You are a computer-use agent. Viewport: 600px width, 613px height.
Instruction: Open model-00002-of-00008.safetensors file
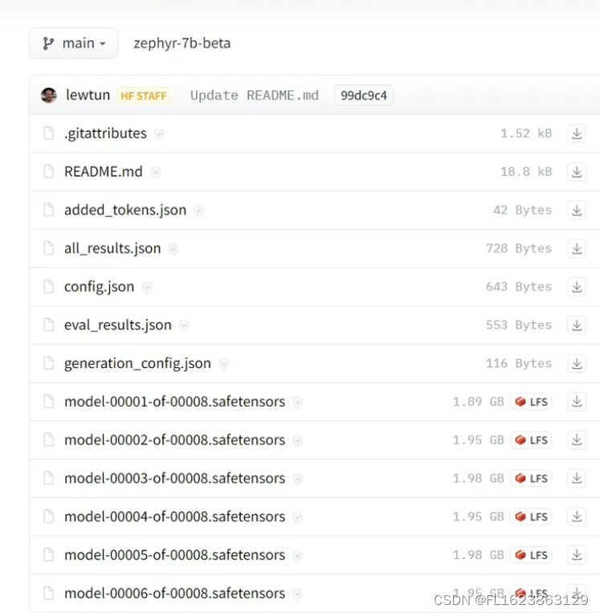tap(175, 439)
